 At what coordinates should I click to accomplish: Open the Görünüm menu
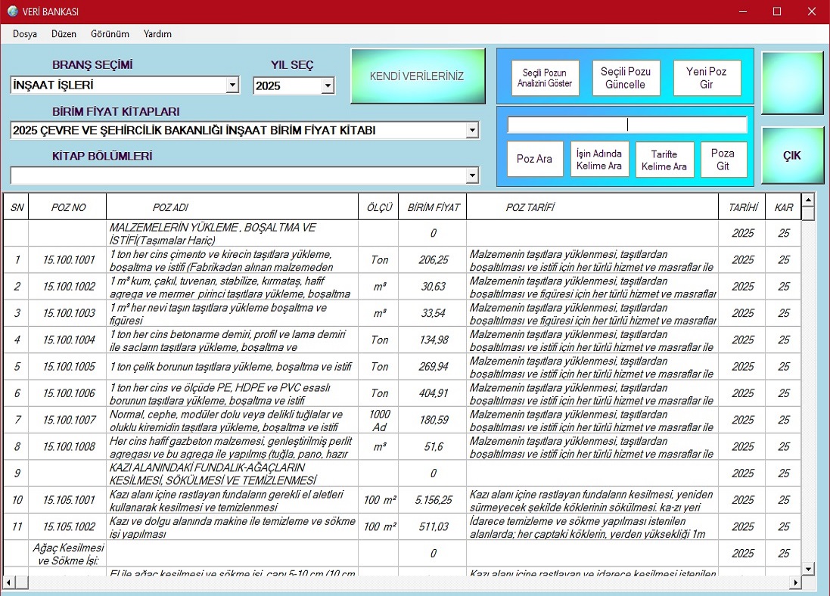point(110,34)
